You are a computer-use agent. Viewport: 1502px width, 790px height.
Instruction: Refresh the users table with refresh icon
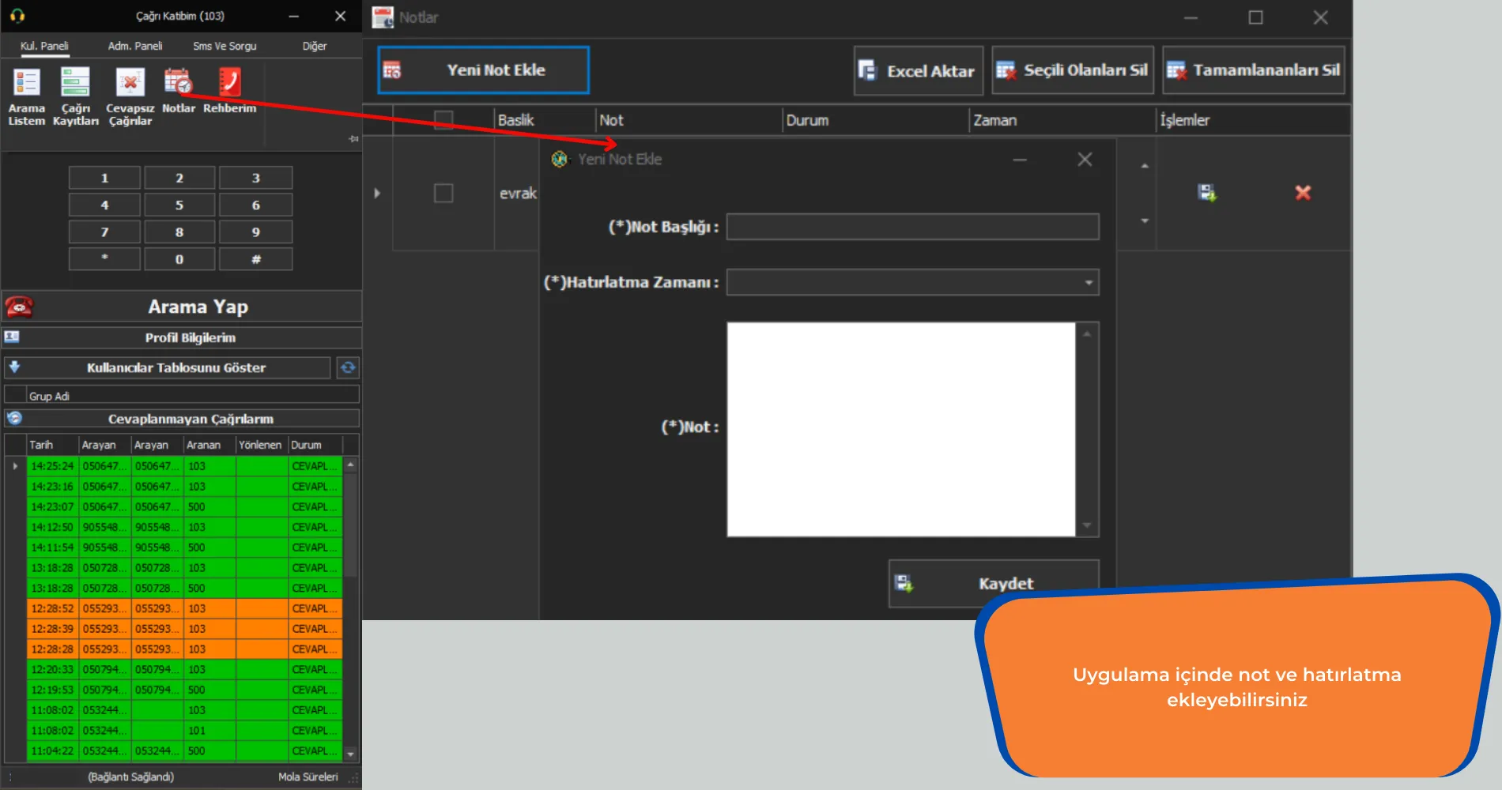pos(348,367)
